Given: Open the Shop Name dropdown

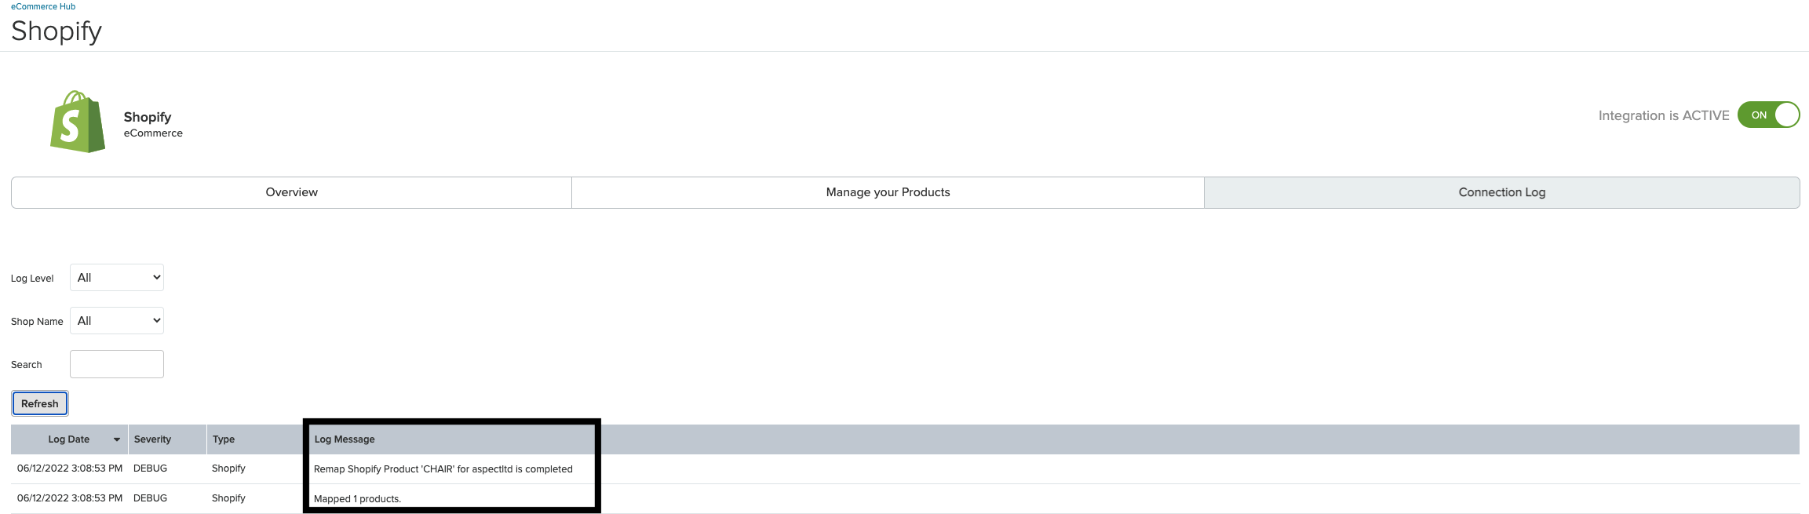Looking at the screenshot, I should tap(117, 321).
